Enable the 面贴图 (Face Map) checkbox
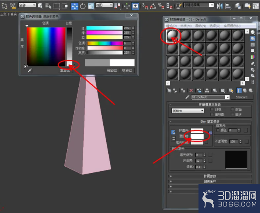This screenshot has height=213, width=260. (212, 114)
